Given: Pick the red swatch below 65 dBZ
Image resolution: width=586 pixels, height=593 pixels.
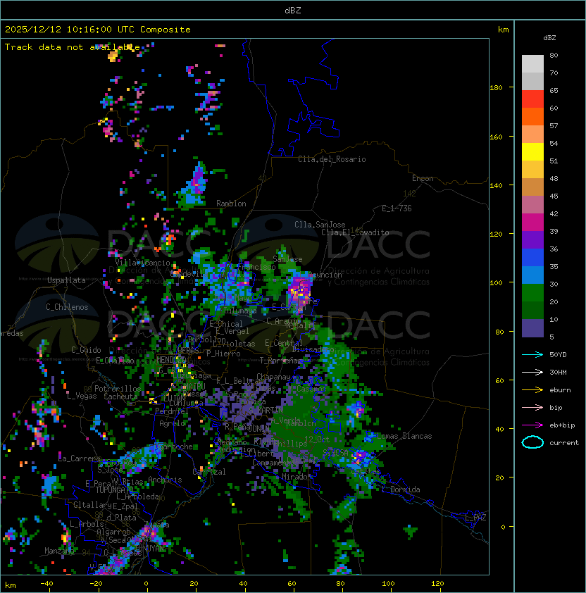Looking at the screenshot, I should click(532, 99).
